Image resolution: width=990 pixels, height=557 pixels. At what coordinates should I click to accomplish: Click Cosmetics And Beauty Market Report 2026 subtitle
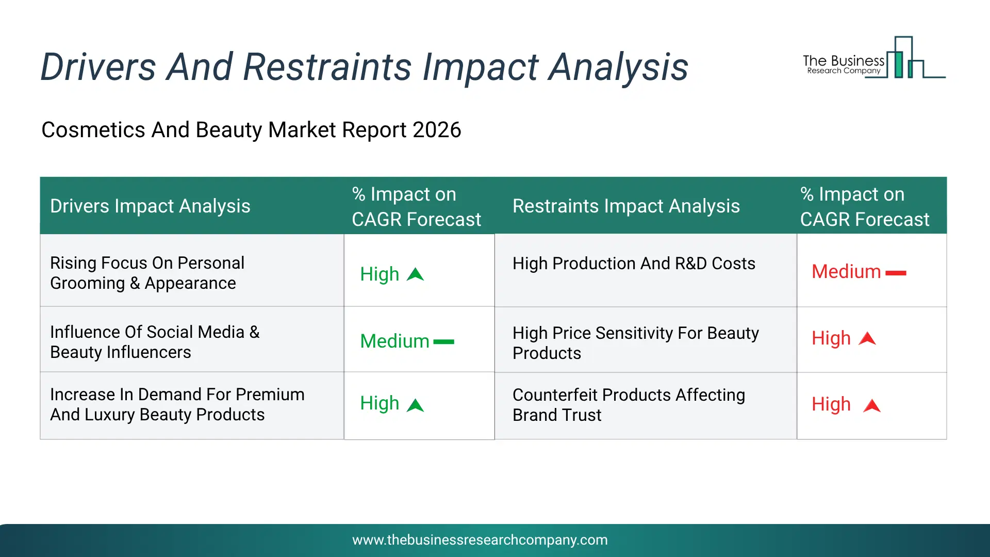click(251, 130)
